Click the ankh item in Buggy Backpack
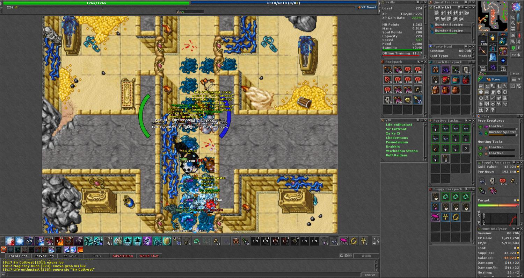 445,217
